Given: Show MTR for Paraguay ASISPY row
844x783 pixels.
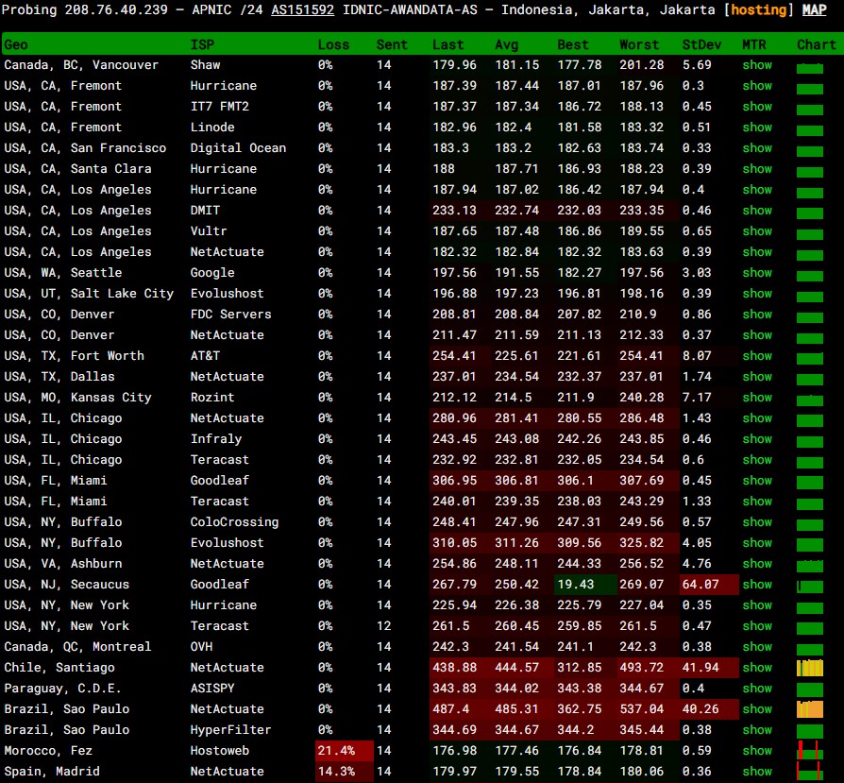Looking at the screenshot, I should pos(757,689).
